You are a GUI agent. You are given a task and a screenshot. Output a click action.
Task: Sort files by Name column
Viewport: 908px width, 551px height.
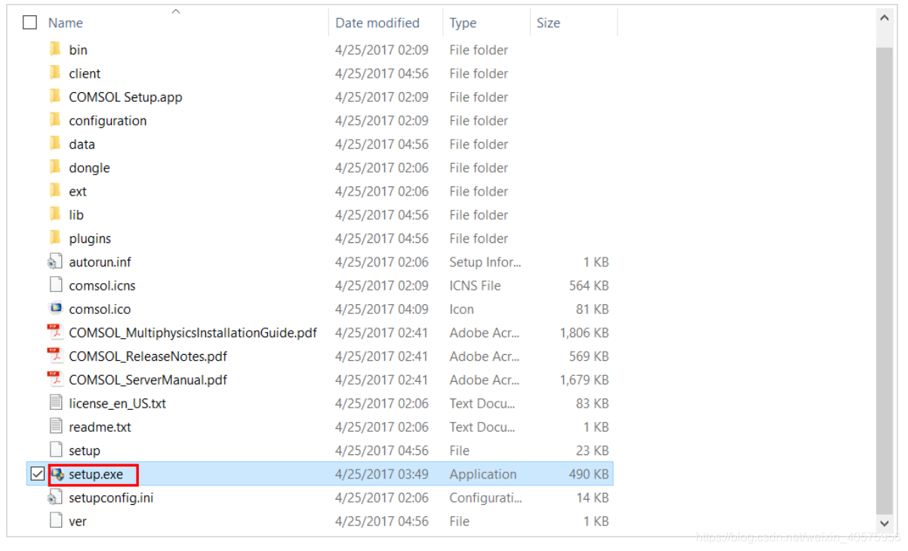click(66, 23)
